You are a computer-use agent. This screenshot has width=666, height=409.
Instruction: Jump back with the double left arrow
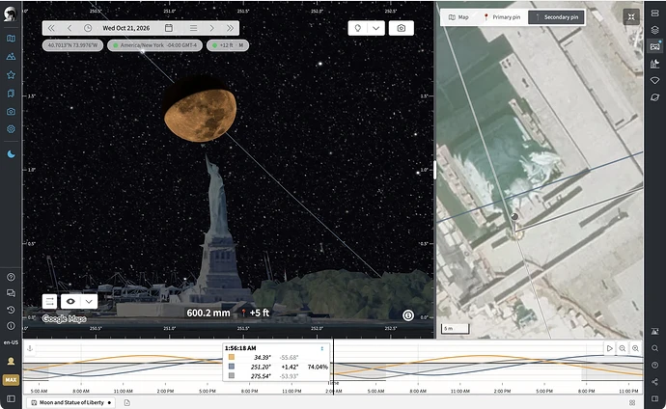51,28
